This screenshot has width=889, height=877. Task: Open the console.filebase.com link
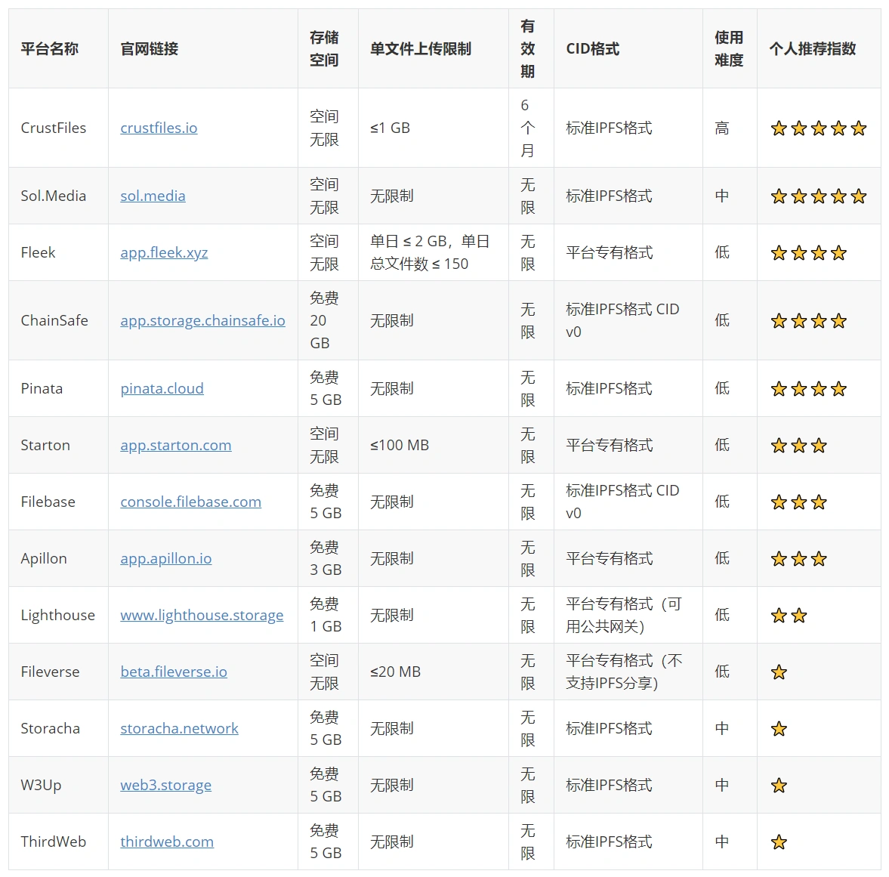(190, 502)
